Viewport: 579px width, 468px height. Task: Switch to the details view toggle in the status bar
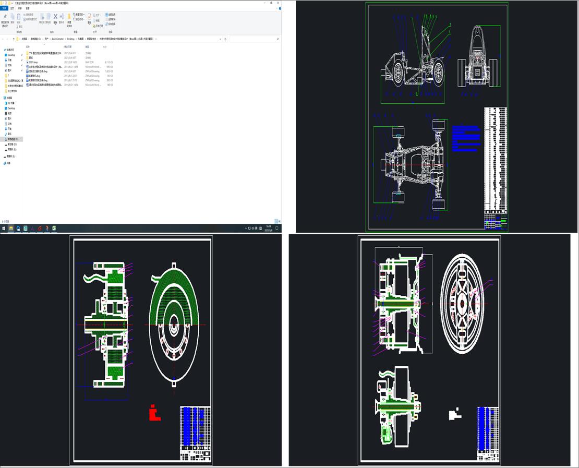[x=276, y=221]
